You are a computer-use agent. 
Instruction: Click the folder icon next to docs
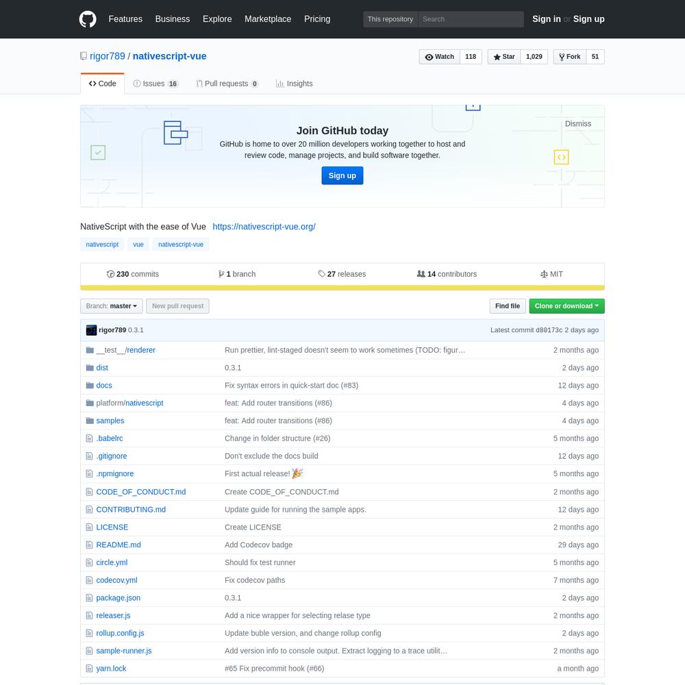(90, 385)
